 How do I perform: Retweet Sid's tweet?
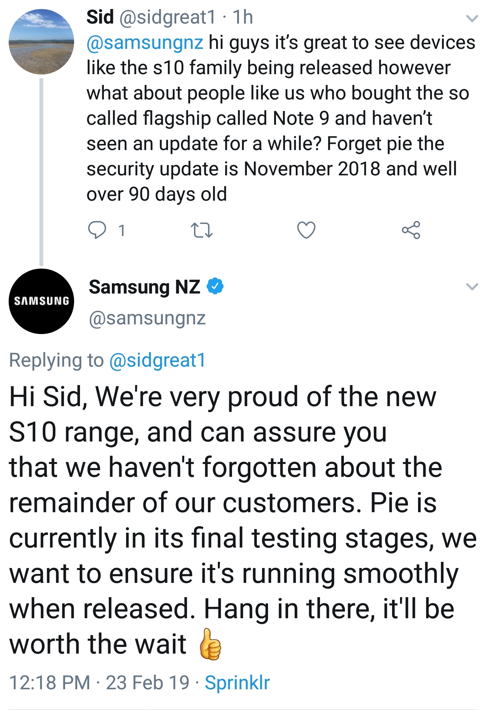pyautogui.click(x=202, y=230)
